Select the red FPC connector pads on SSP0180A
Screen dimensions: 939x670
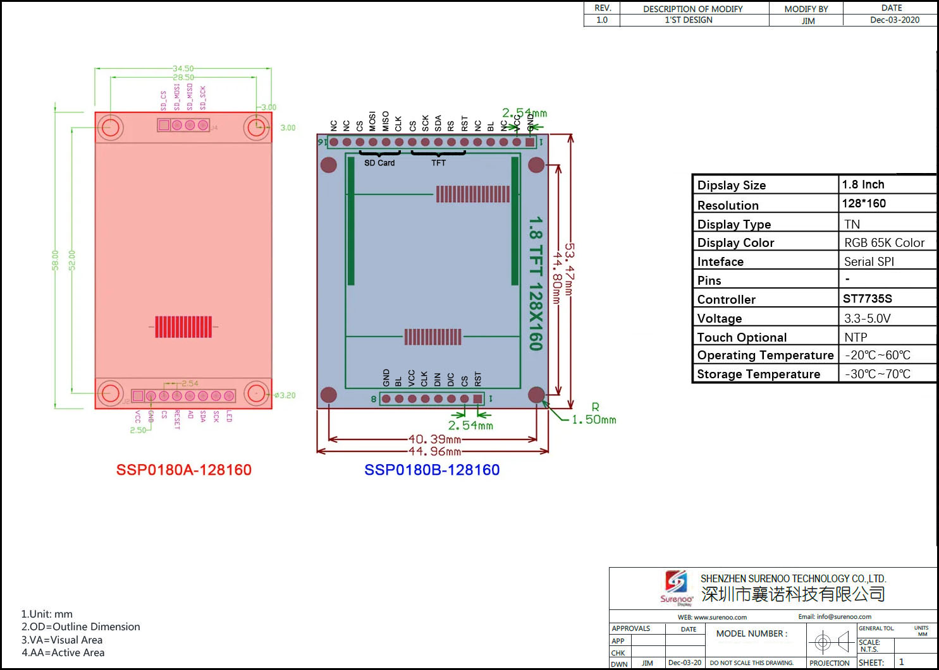pyautogui.click(x=183, y=326)
